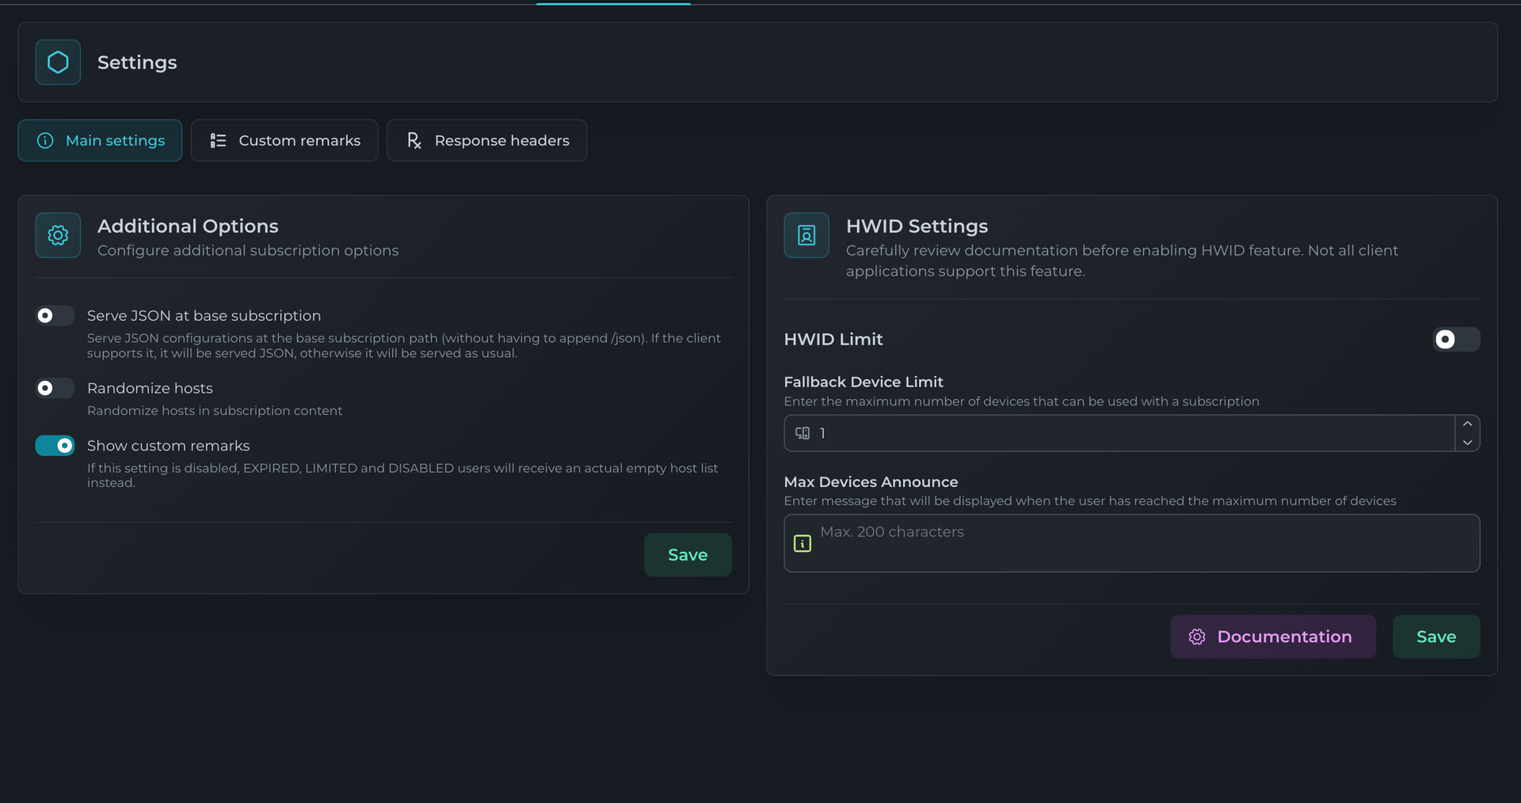This screenshot has width=1521, height=803.
Task: Save the Additional Options settings
Action: [688, 555]
